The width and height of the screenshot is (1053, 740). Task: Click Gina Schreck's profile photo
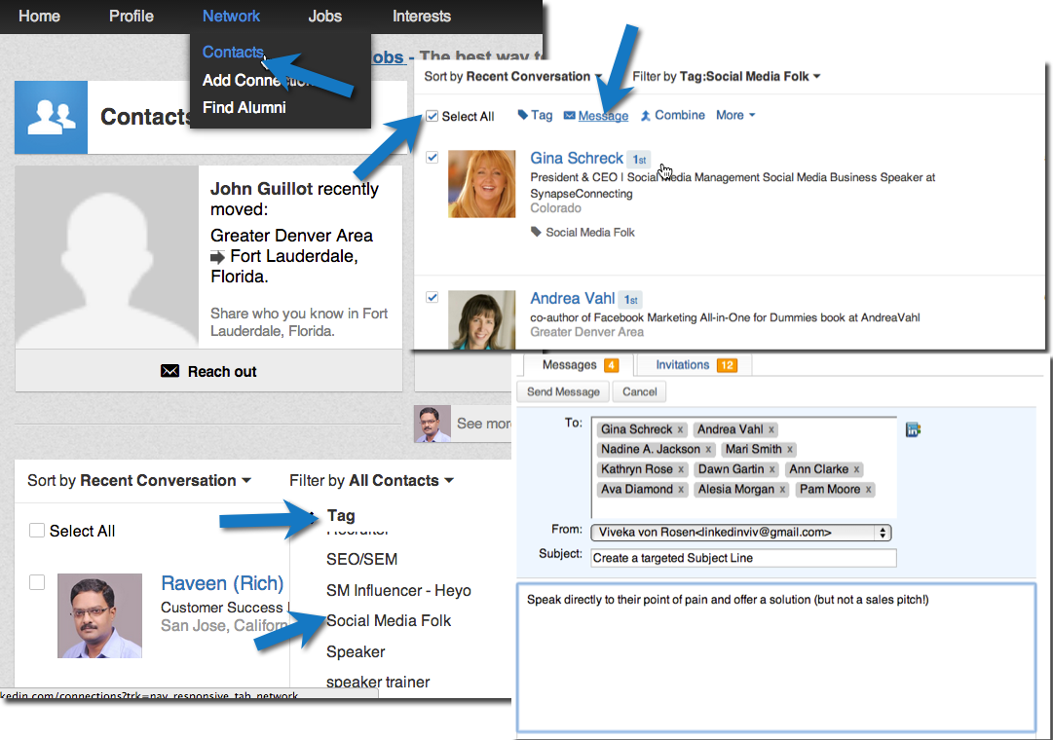[481, 184]
